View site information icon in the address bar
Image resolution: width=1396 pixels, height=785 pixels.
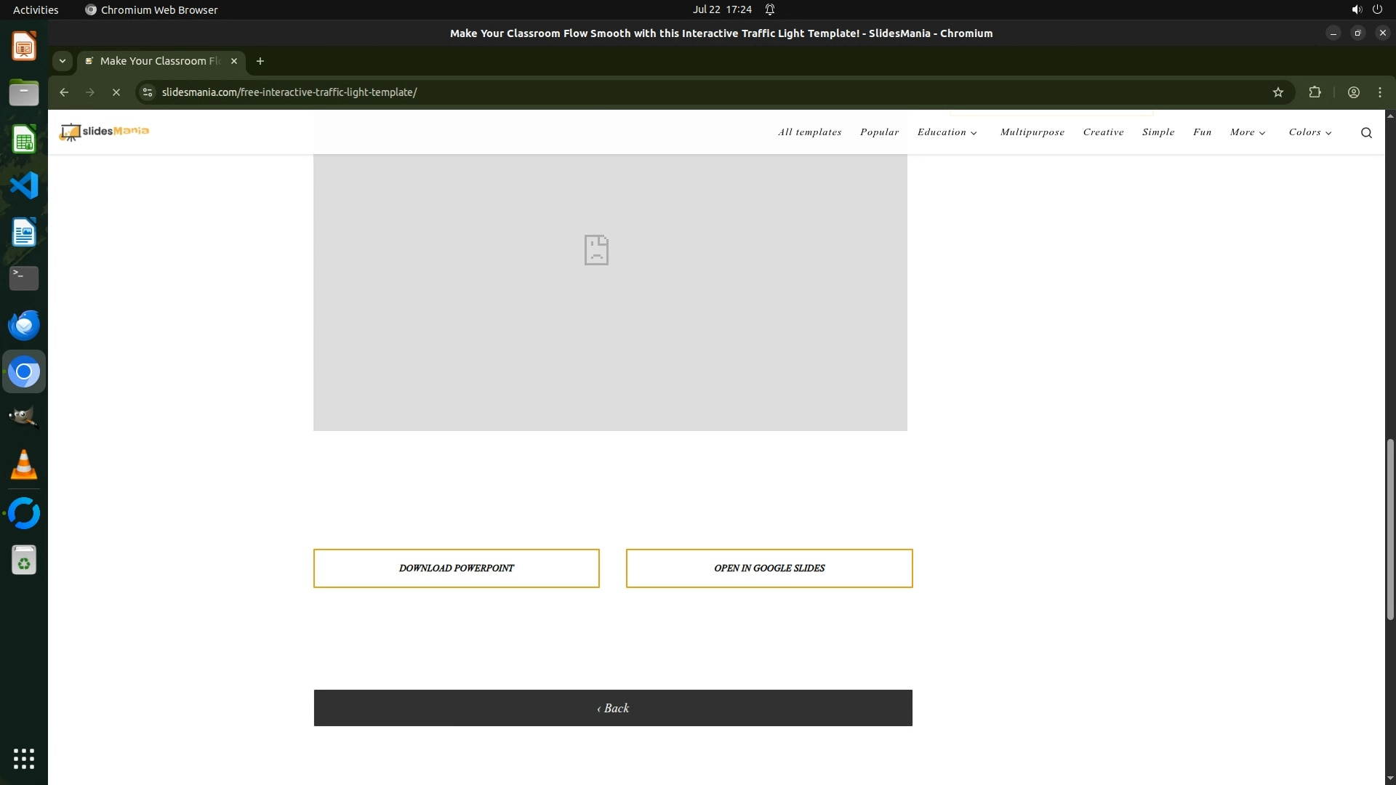point(148,92)
